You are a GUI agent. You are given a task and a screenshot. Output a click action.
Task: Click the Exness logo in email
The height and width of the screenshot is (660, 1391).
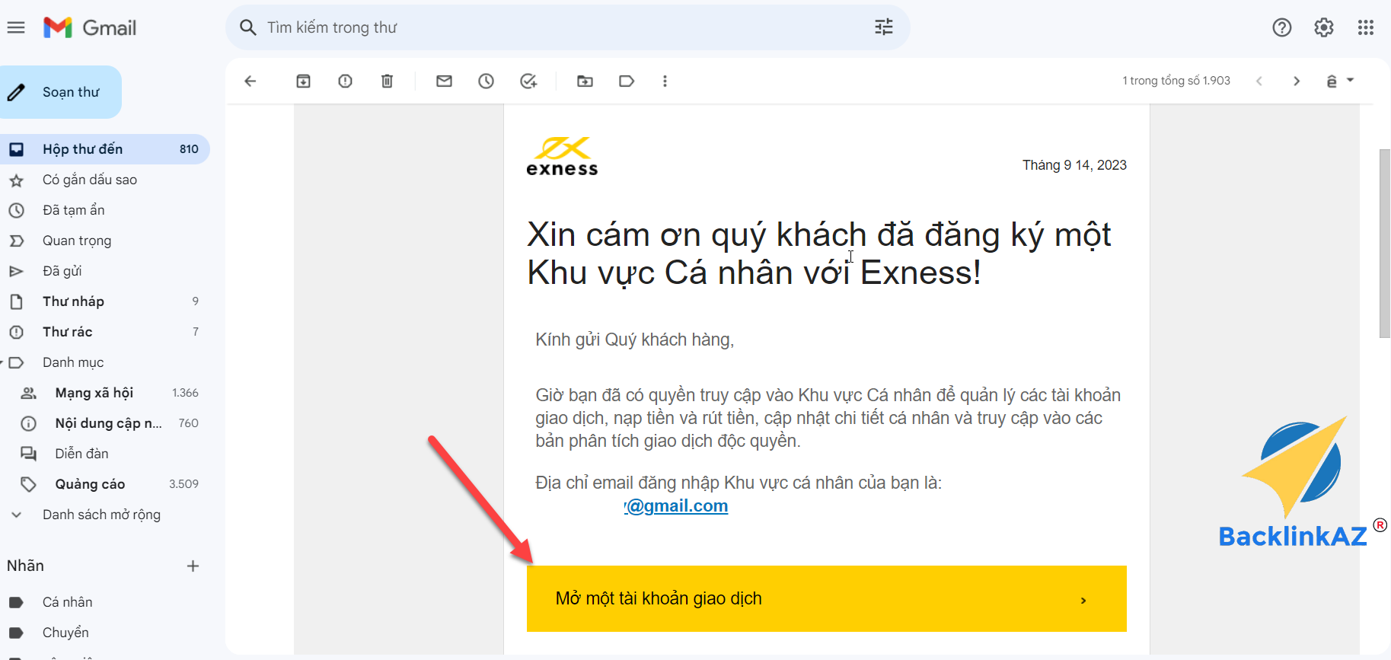[x=562, y=157]
